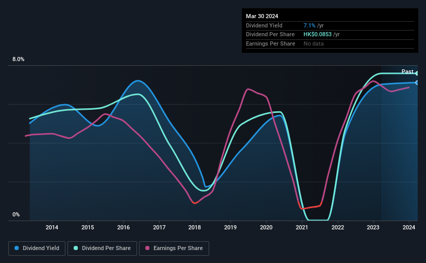This screenshot has width=426, height=263.
Task: Select the blue Dividend Yield endpoint marker
Action: (417, 83)
